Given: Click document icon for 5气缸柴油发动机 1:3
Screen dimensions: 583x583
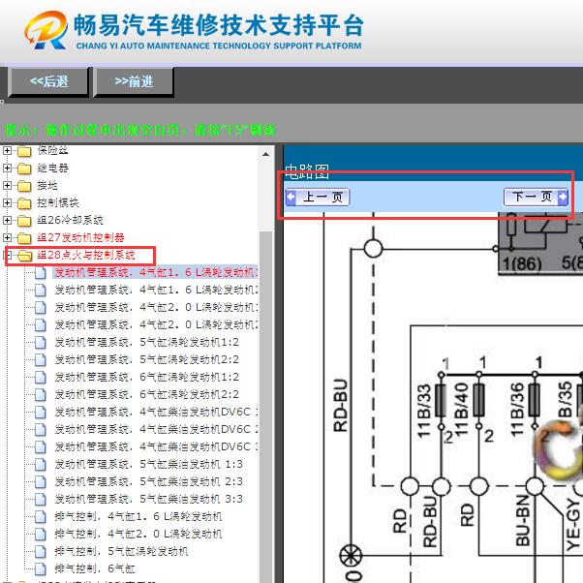Looking at the screenshot, I should point(40,465).
